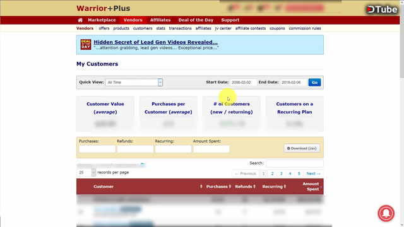Viewport: 404px width, 227px height.
Task: Open the stats submenu link
Action: pos(160,28)
